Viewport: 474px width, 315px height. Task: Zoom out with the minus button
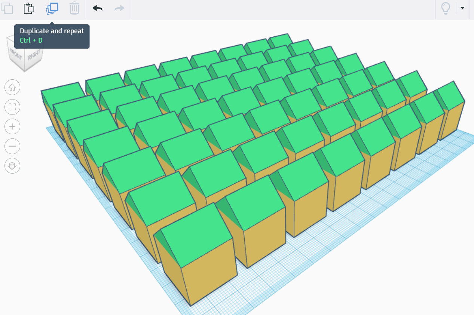[x=12, y=146]
